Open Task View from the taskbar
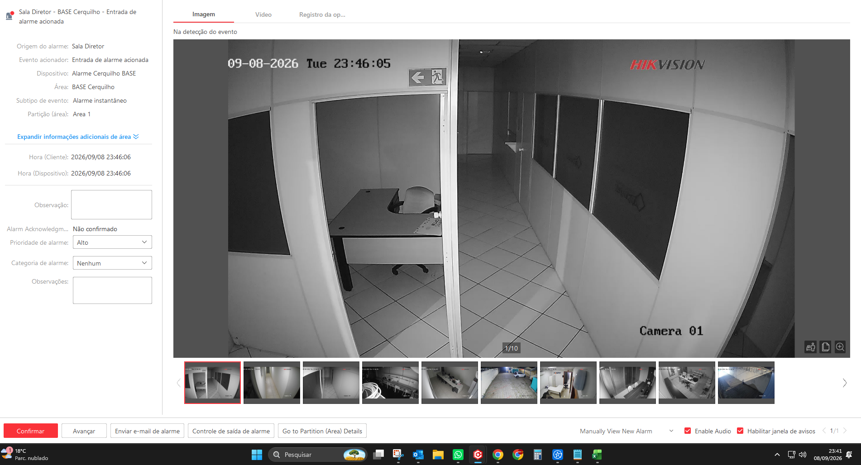 tap(378, 455)
